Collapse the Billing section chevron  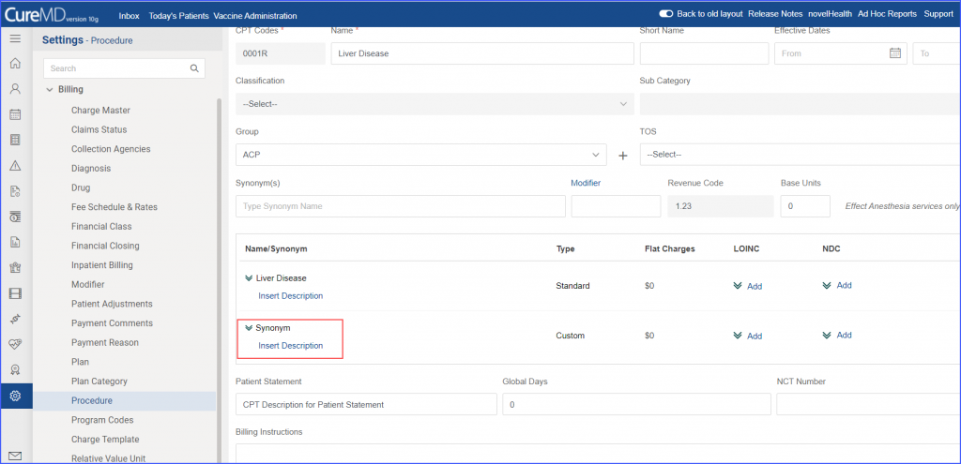click(50, 89)
